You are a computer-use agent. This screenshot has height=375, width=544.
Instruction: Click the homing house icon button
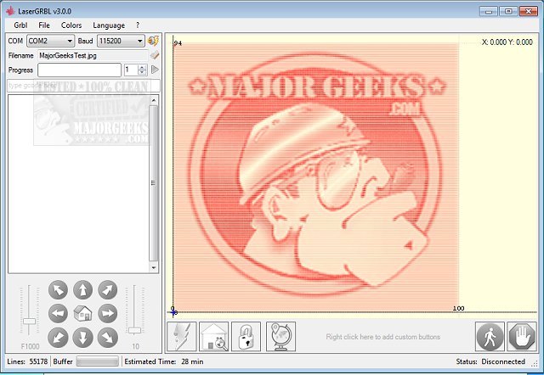point(214,337)
